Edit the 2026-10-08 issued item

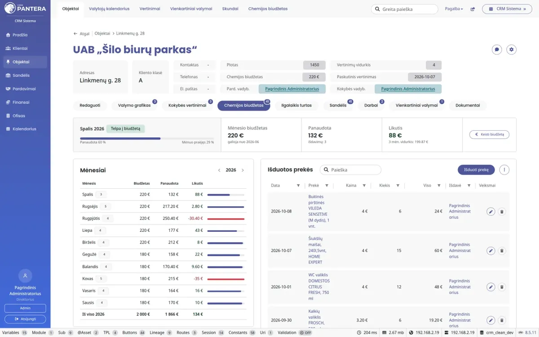491,211
